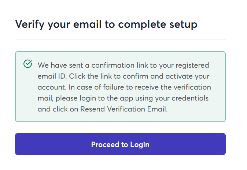The image size is (247, 170).
Task: Click the horizontal divider under the heading
Action: pyautogui.click(x=120, y=39)
